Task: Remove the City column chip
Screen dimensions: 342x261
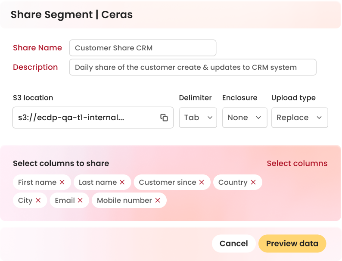Action: tap(38, 201)
